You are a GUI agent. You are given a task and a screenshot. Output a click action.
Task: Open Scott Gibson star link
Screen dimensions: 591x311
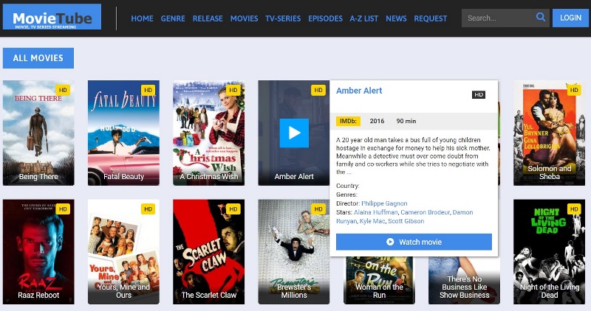coord(406,221)
